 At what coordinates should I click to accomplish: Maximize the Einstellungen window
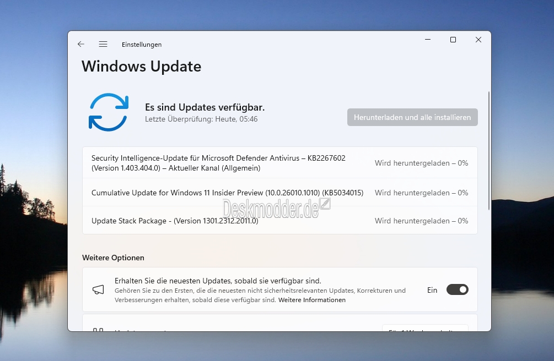click(453, 40)
